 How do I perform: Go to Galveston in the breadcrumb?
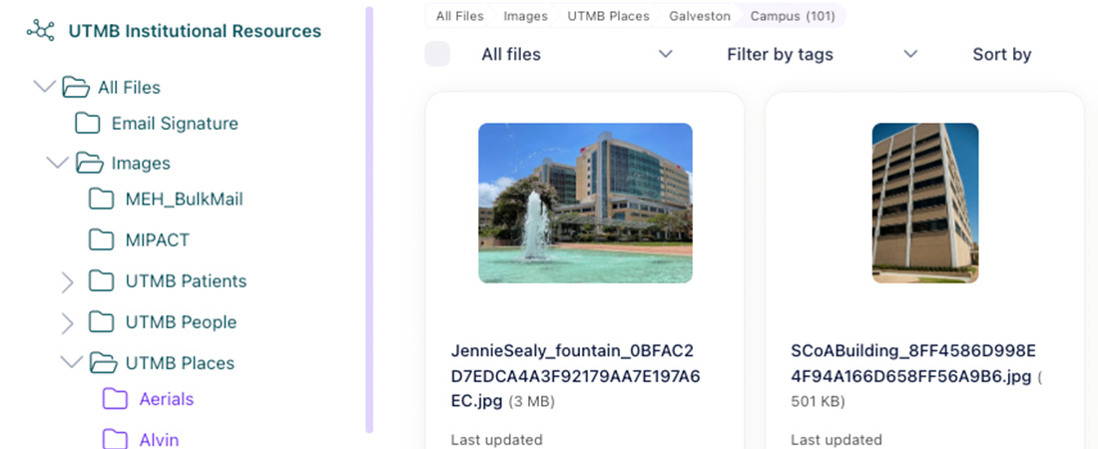[x=699, y=16]
